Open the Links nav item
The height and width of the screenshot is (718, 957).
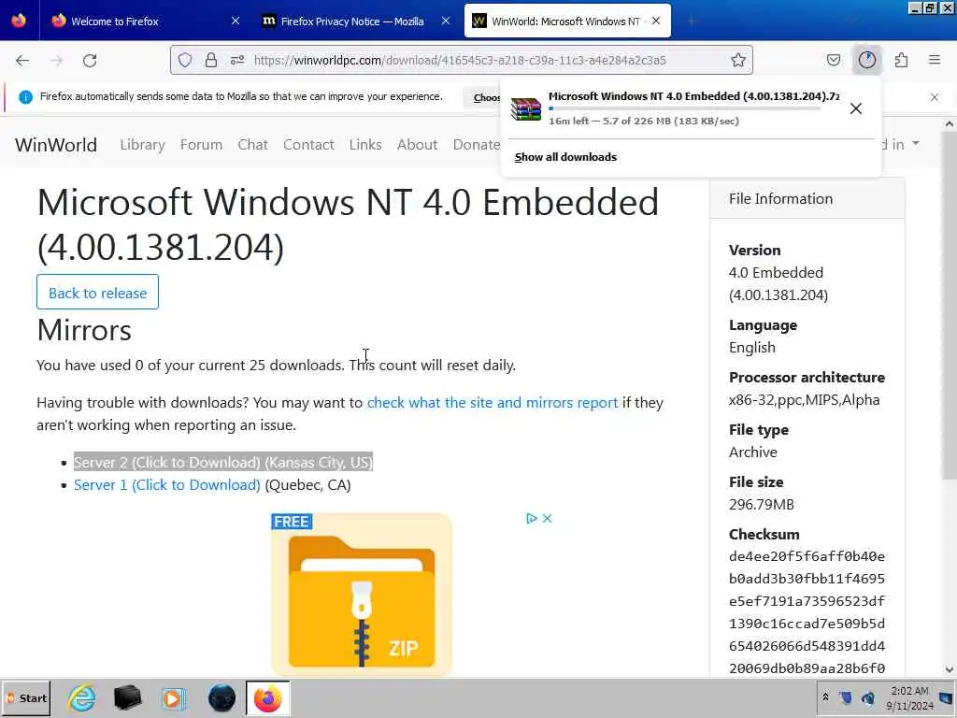pos(365,145)
